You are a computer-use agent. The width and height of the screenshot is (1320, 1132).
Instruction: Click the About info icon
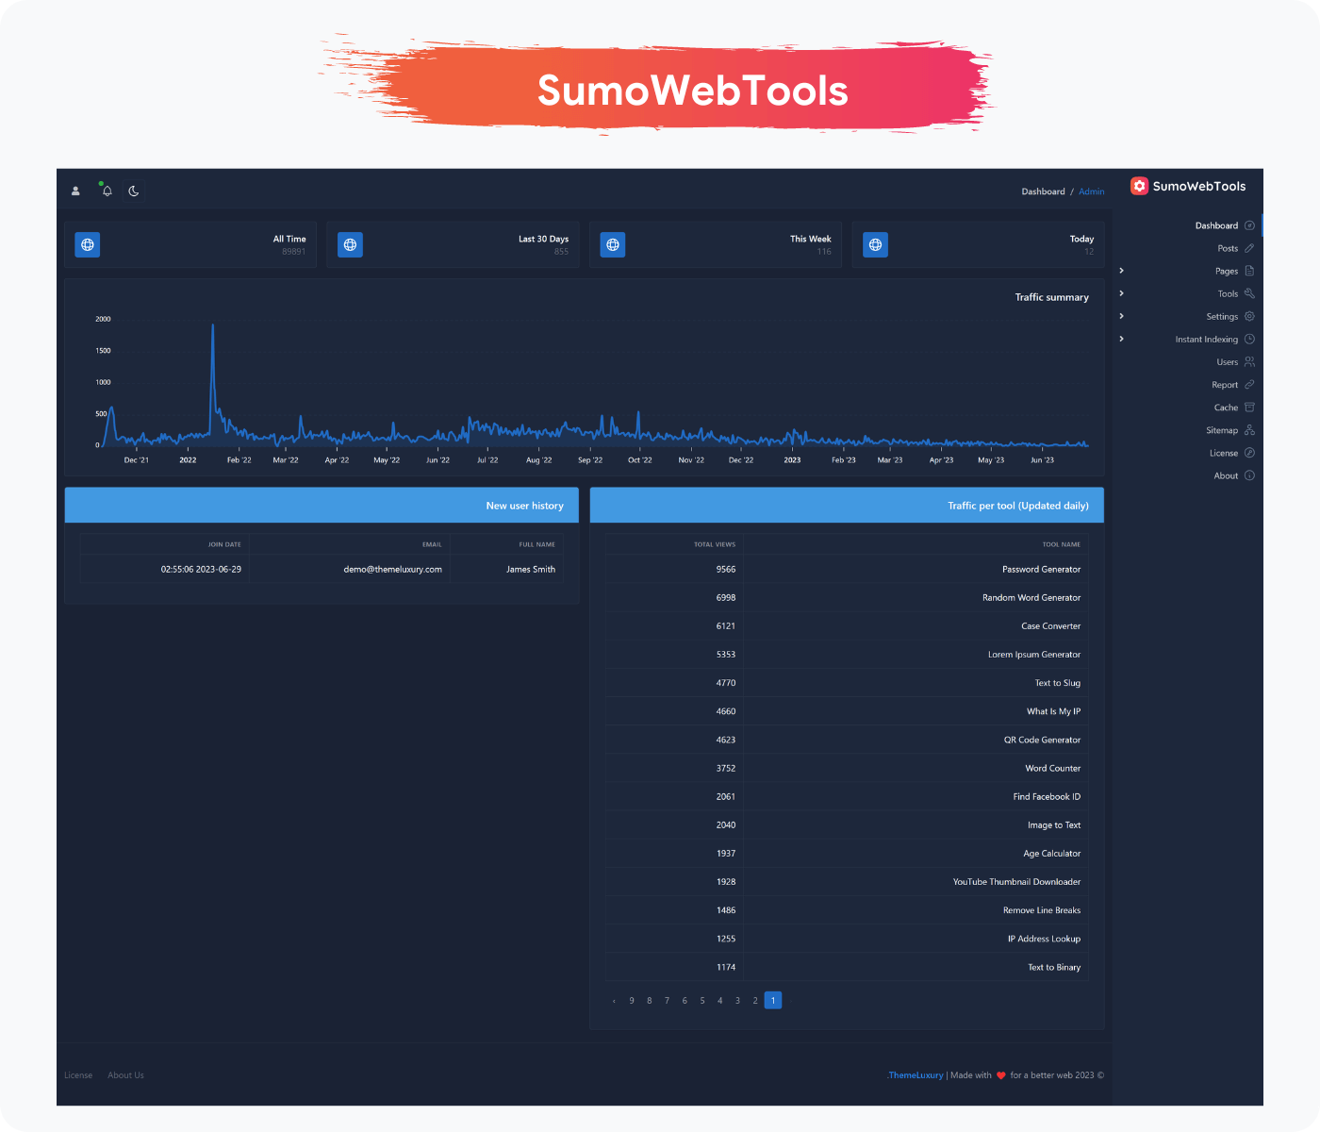pyautogui.click(x=1249, y=475)
